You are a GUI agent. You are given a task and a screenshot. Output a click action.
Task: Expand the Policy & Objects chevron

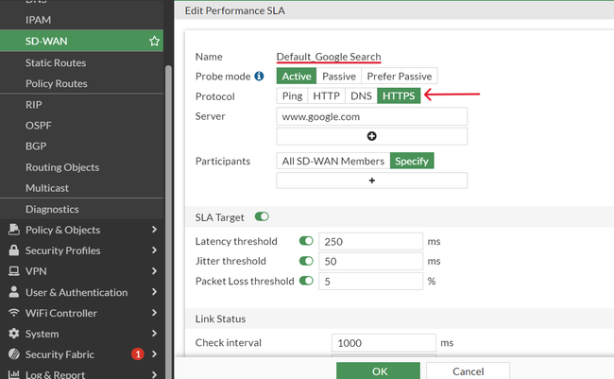coord(154,230)
